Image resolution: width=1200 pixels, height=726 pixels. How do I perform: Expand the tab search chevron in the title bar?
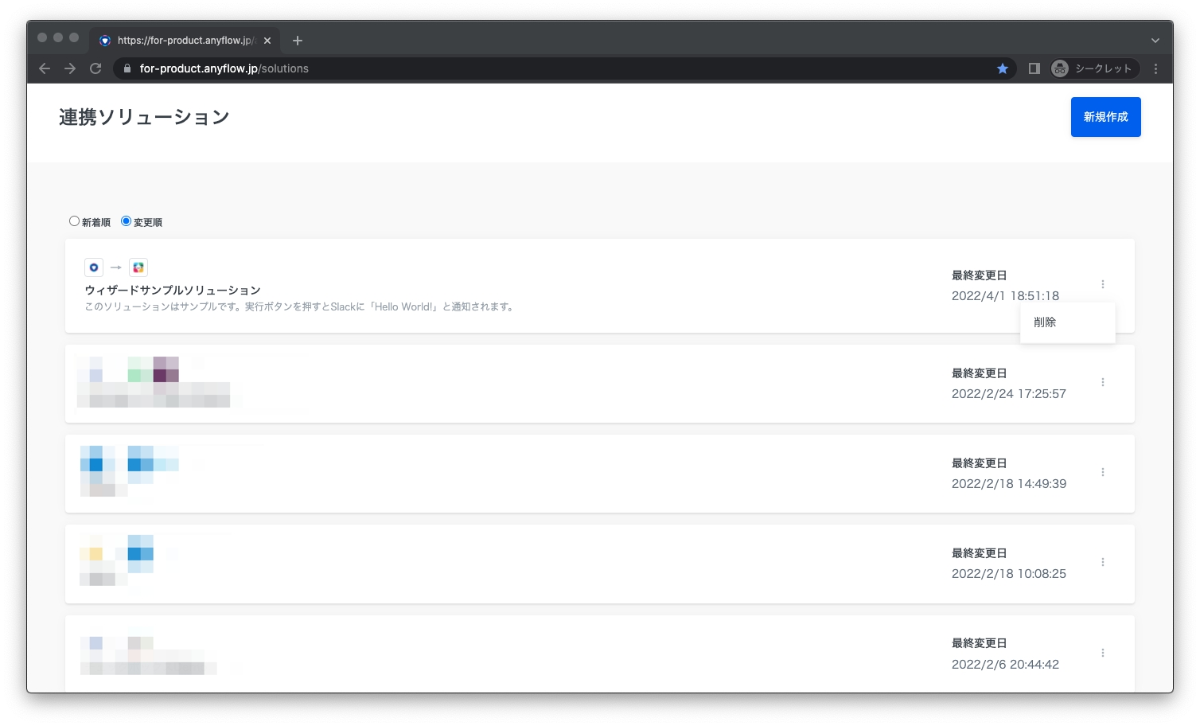point(1155,41)
